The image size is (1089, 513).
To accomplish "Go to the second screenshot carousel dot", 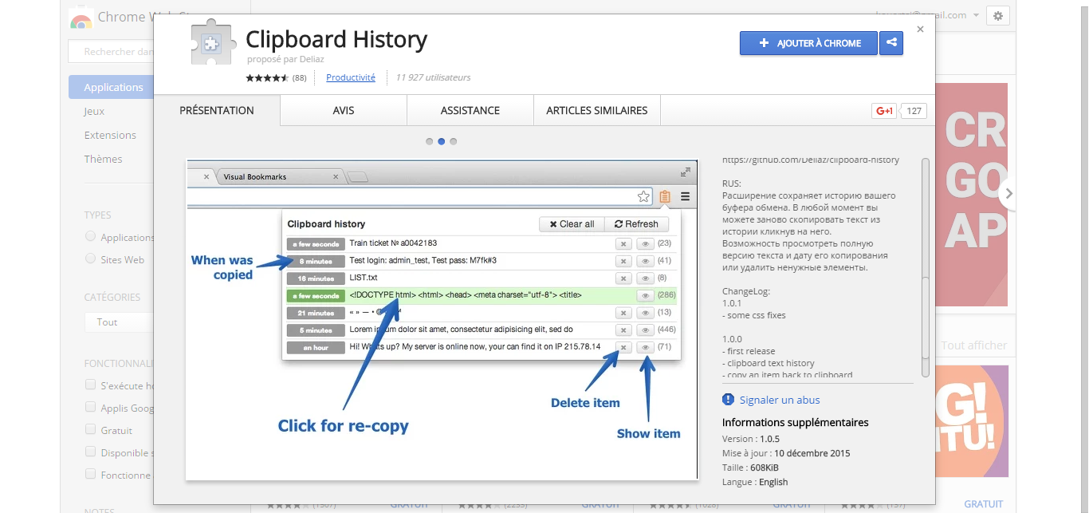I will (442, 142).
